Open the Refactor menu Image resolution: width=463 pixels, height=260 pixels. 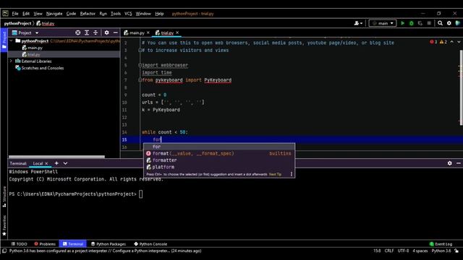click(x=88, y=14)
